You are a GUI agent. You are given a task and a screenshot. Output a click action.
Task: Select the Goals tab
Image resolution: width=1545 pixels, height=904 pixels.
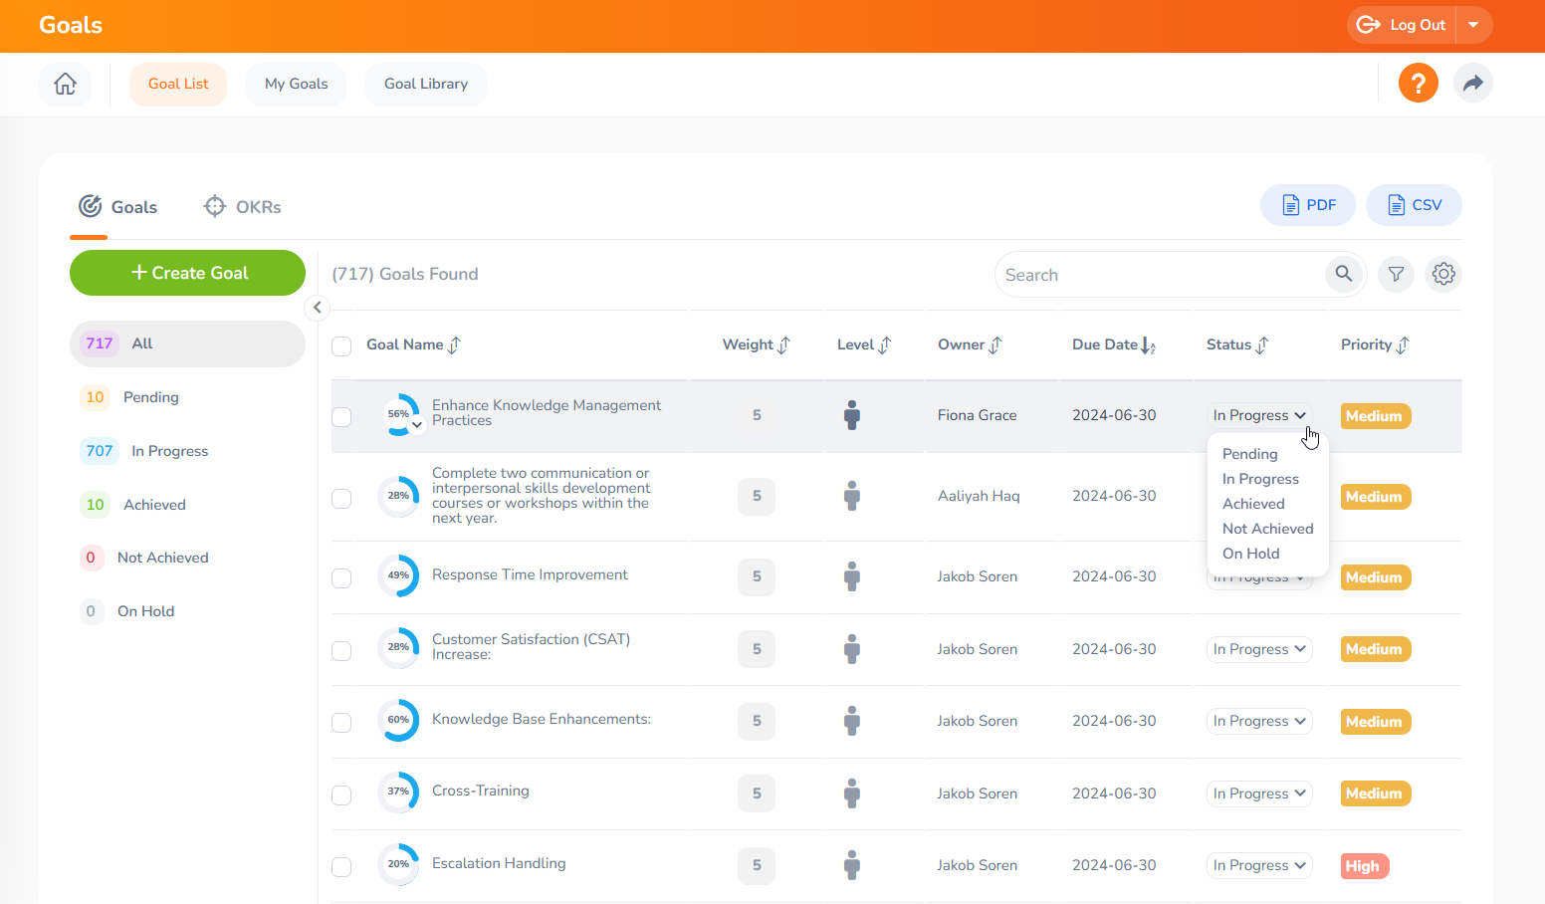(x=117, y=207)
